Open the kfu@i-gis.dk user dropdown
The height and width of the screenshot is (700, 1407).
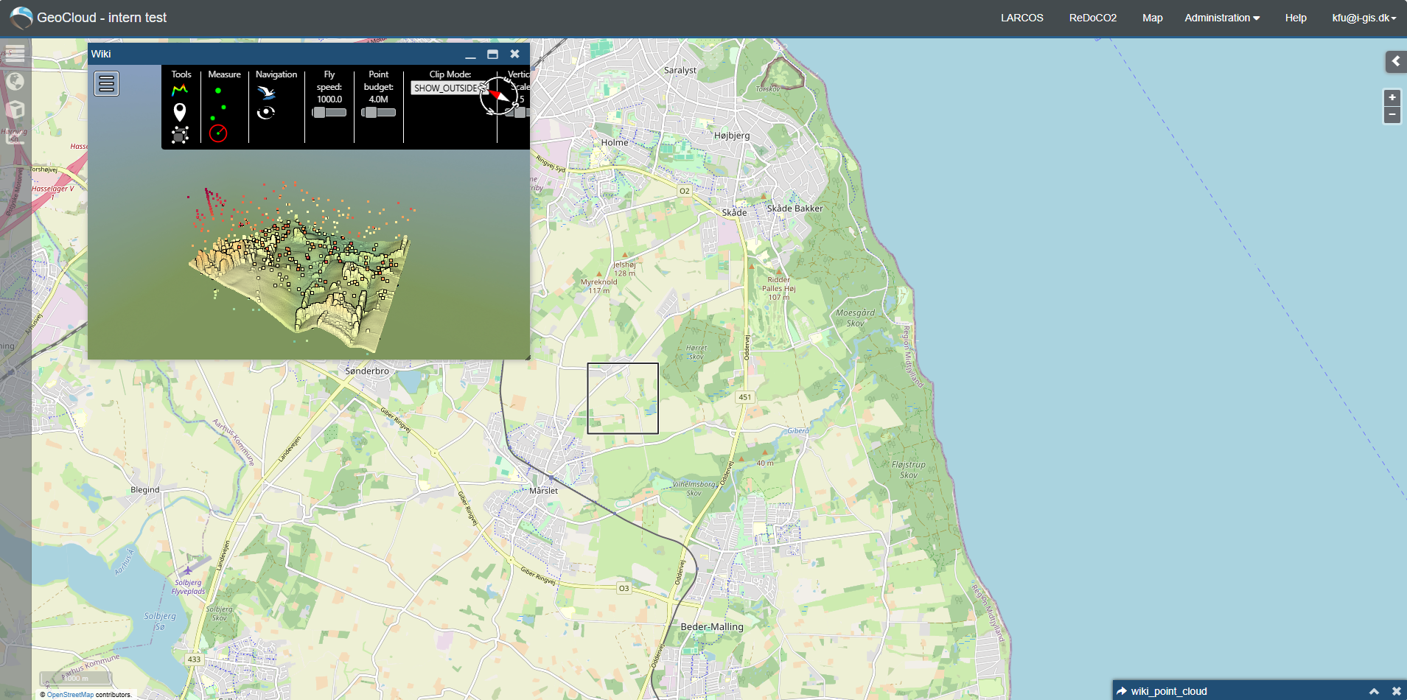click(1364, 18)
